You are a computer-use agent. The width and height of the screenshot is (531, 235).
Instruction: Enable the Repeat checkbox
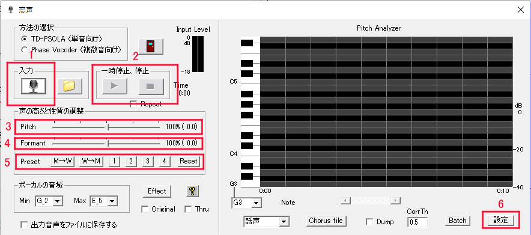click(x=133, y=104)
